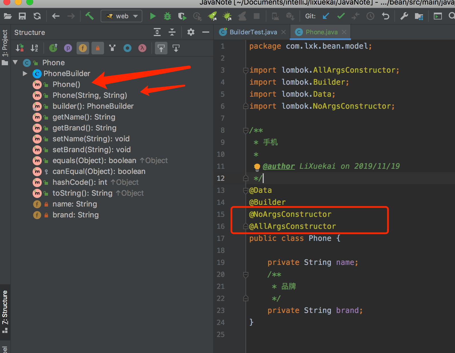Viewport: 455px width, 353px height.
Task: Click the @author Javadoc tag
Action: point(279,166)
